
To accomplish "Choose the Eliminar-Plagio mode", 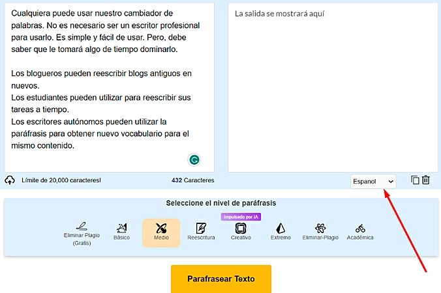I will click(x=320, y=232).
